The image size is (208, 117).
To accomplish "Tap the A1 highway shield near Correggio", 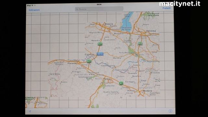I will (121, 83).
